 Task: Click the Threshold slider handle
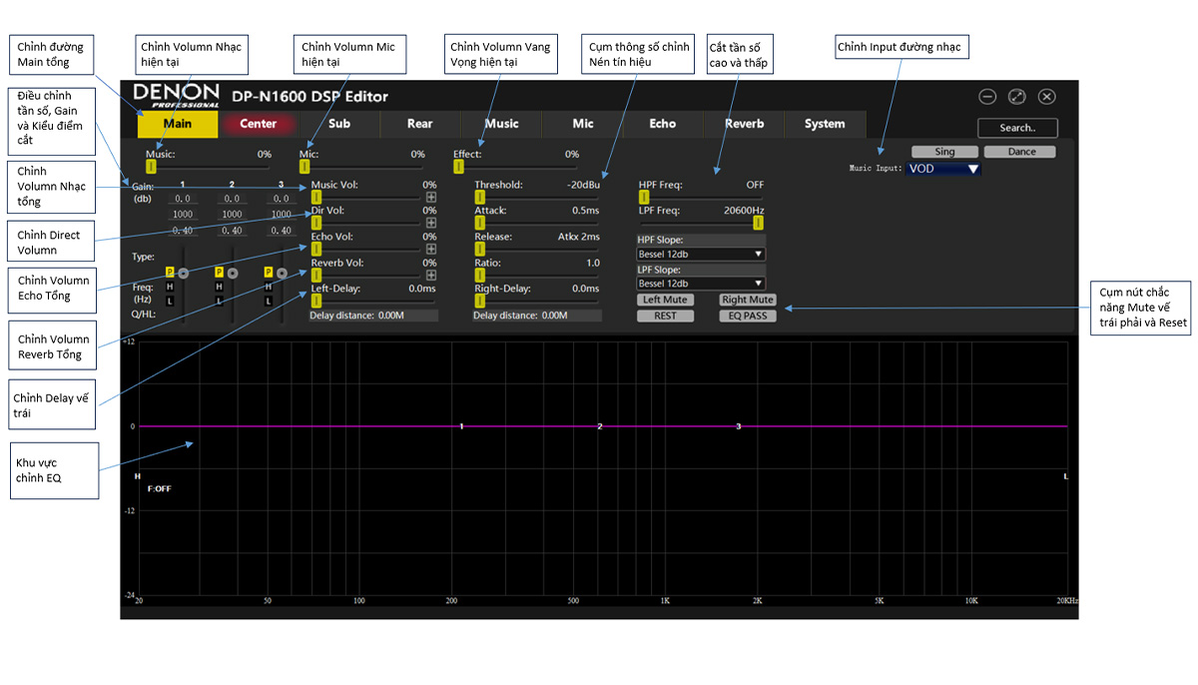pos(479,197)
